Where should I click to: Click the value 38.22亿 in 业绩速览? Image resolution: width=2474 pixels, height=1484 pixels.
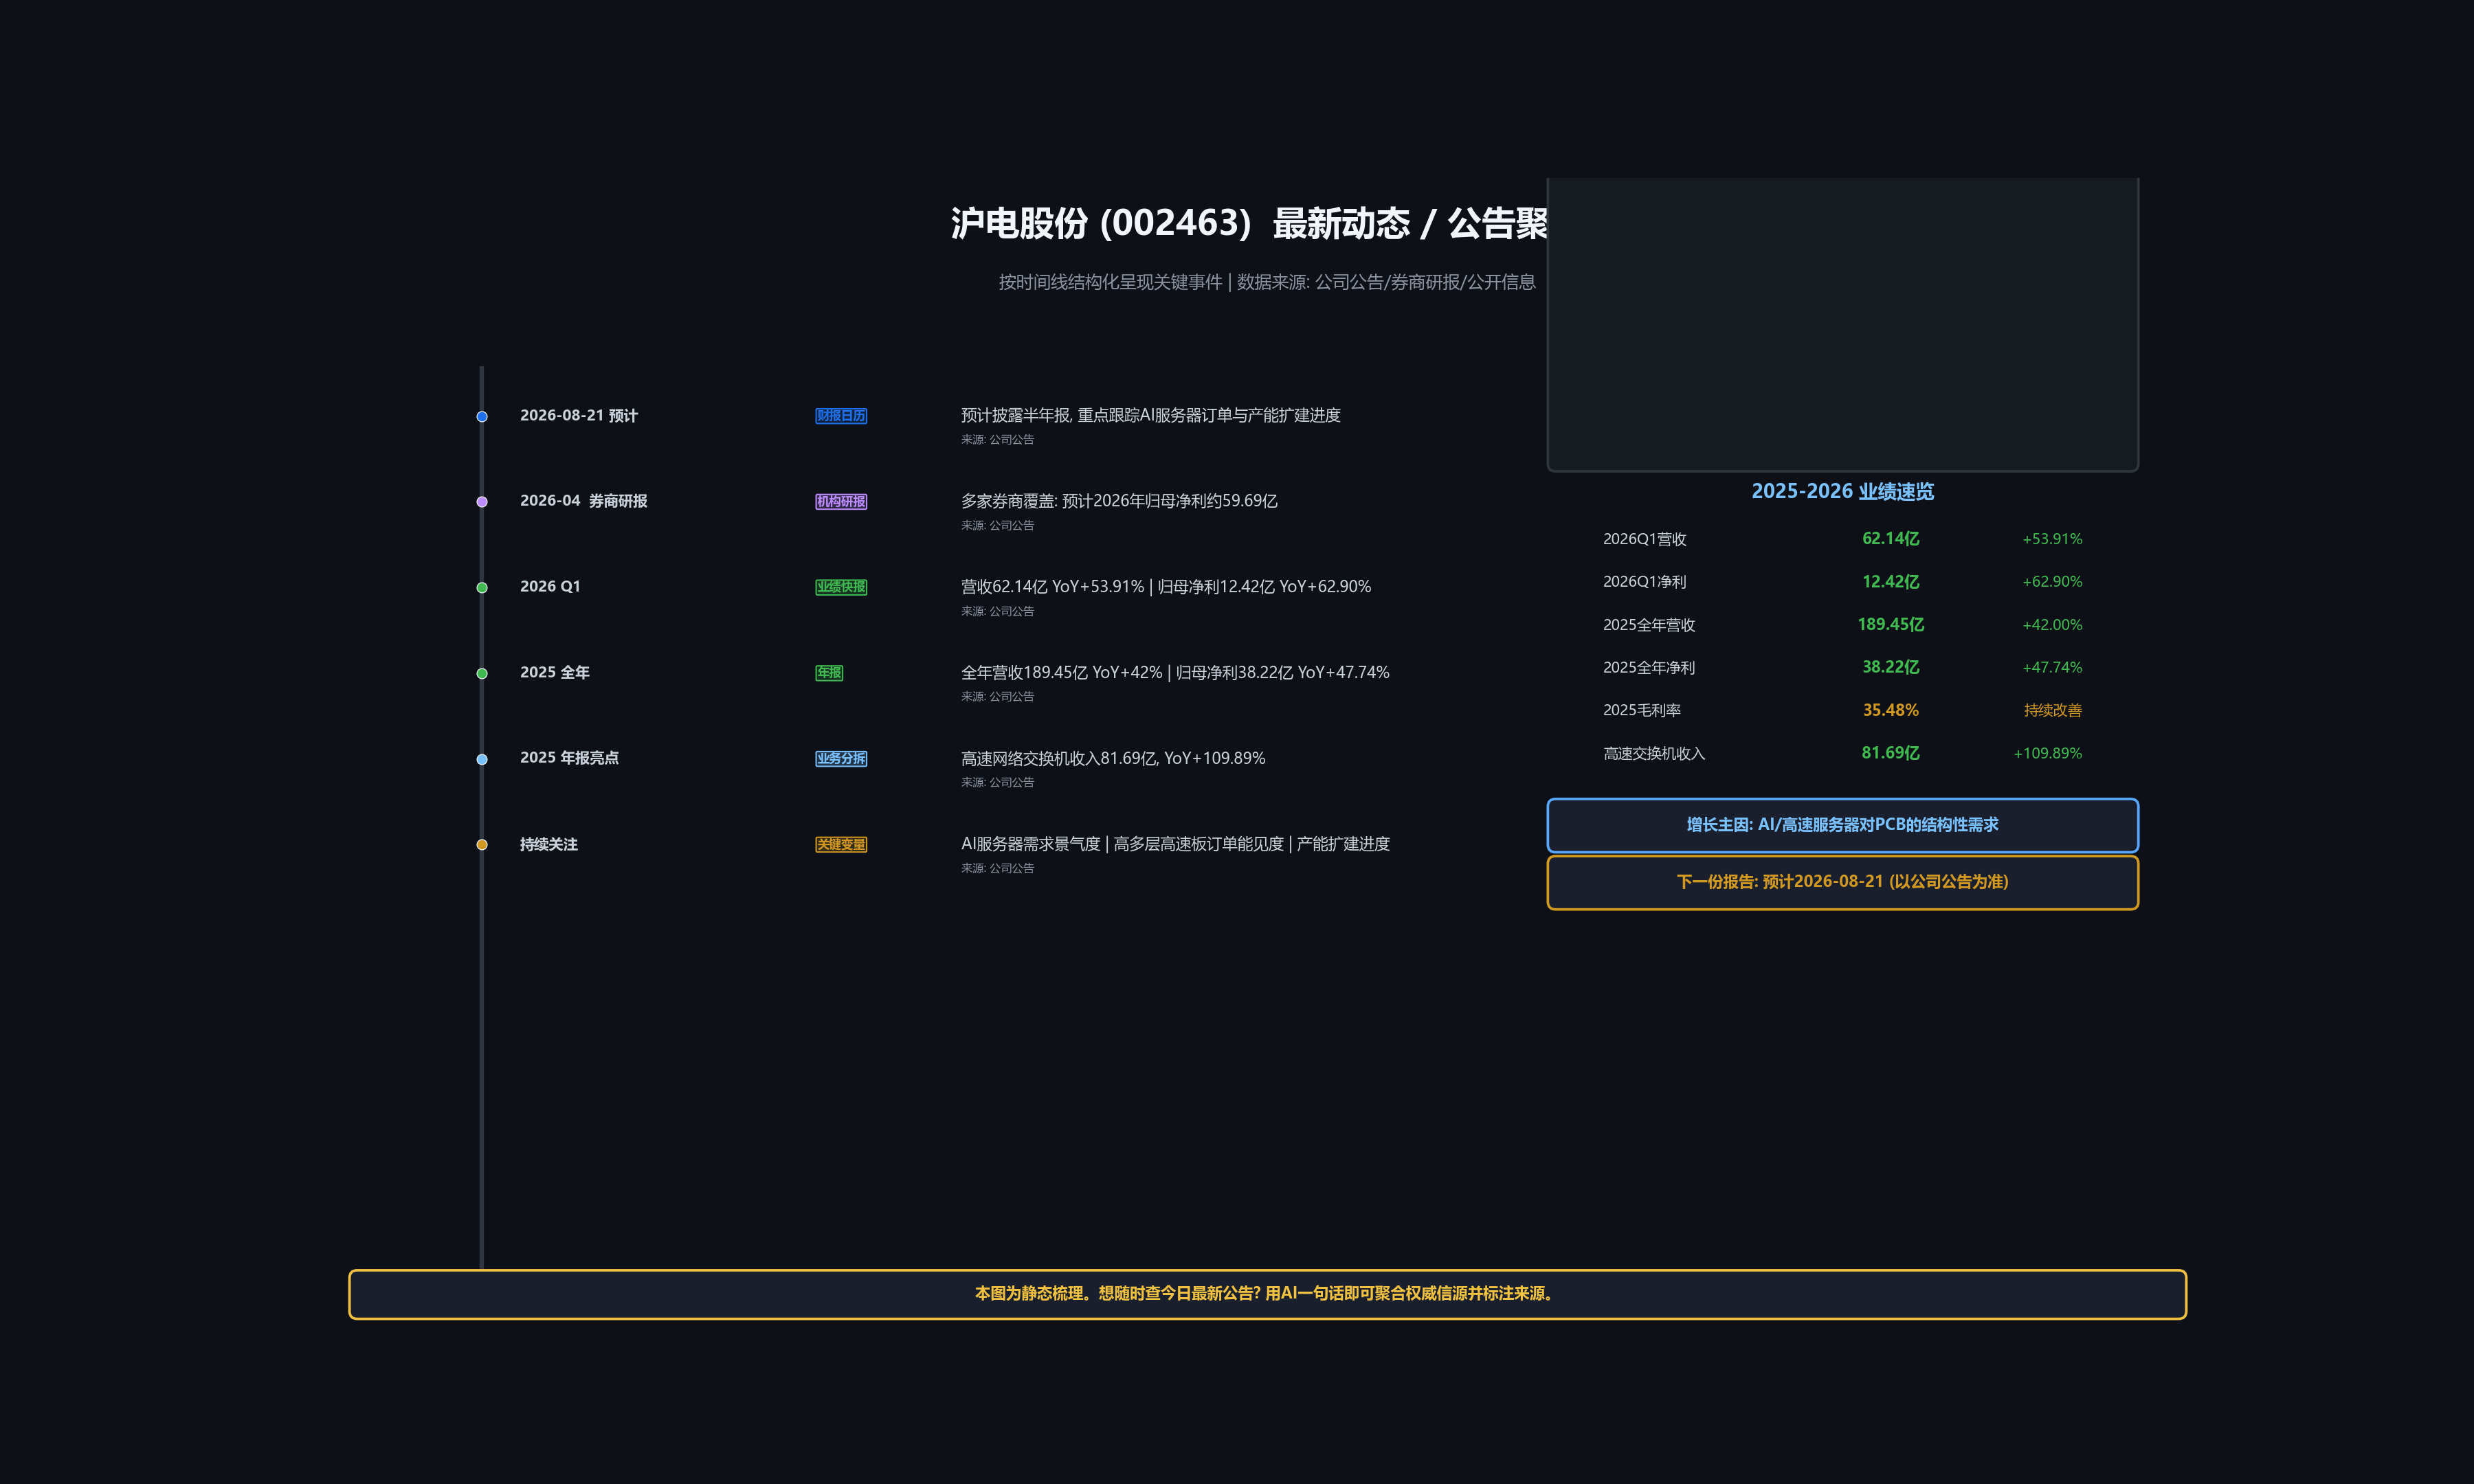(1890, 668)
